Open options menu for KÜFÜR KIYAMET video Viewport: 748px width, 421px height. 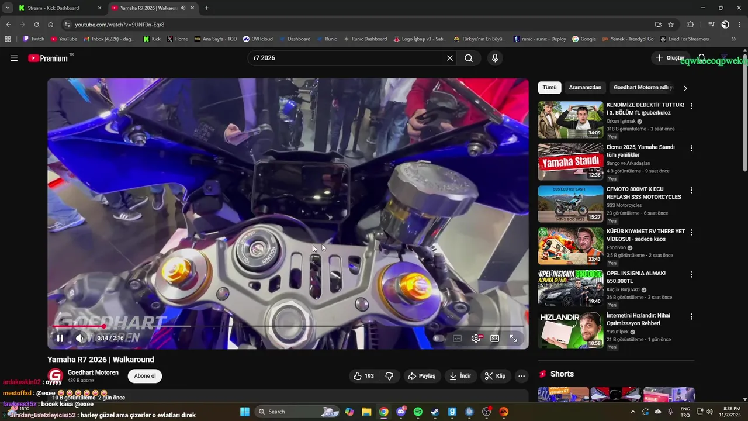(x=691, y=232)
